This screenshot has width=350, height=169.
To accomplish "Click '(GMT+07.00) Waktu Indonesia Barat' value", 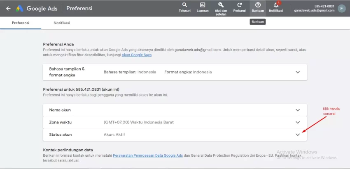I will click(x=139, y=122).
